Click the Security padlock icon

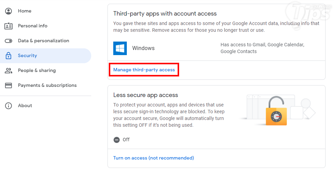coord(8,56)
